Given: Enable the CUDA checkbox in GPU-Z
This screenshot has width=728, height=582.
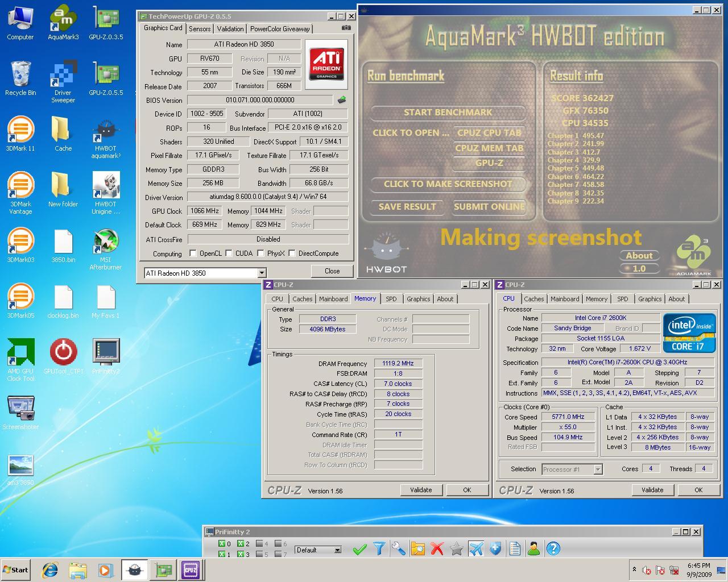Looking at the screenshot, I should 229,253.
